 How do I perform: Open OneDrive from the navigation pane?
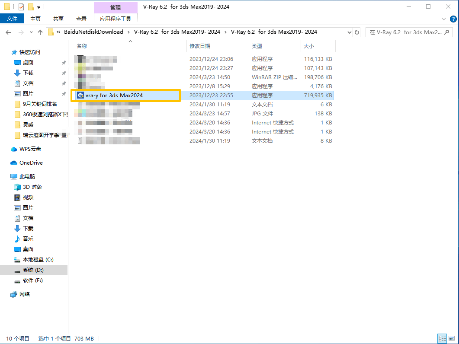[27, 162]
